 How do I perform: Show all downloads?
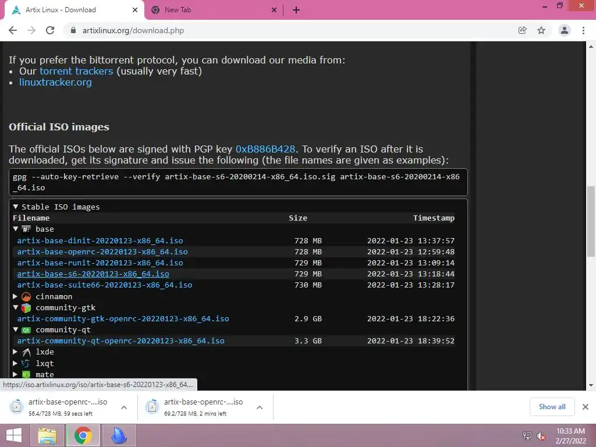[x=552, y=407]
